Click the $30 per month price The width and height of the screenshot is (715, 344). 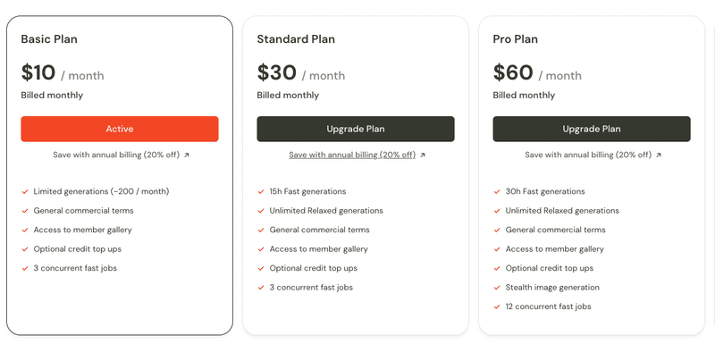[x=301, y=73]
